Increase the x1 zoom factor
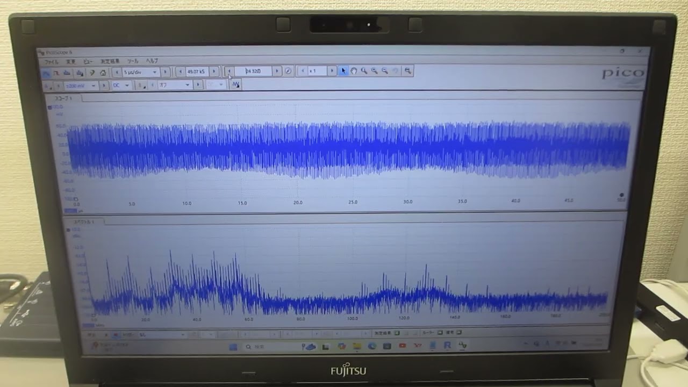 pyautogui.click(x=332, y=71)
